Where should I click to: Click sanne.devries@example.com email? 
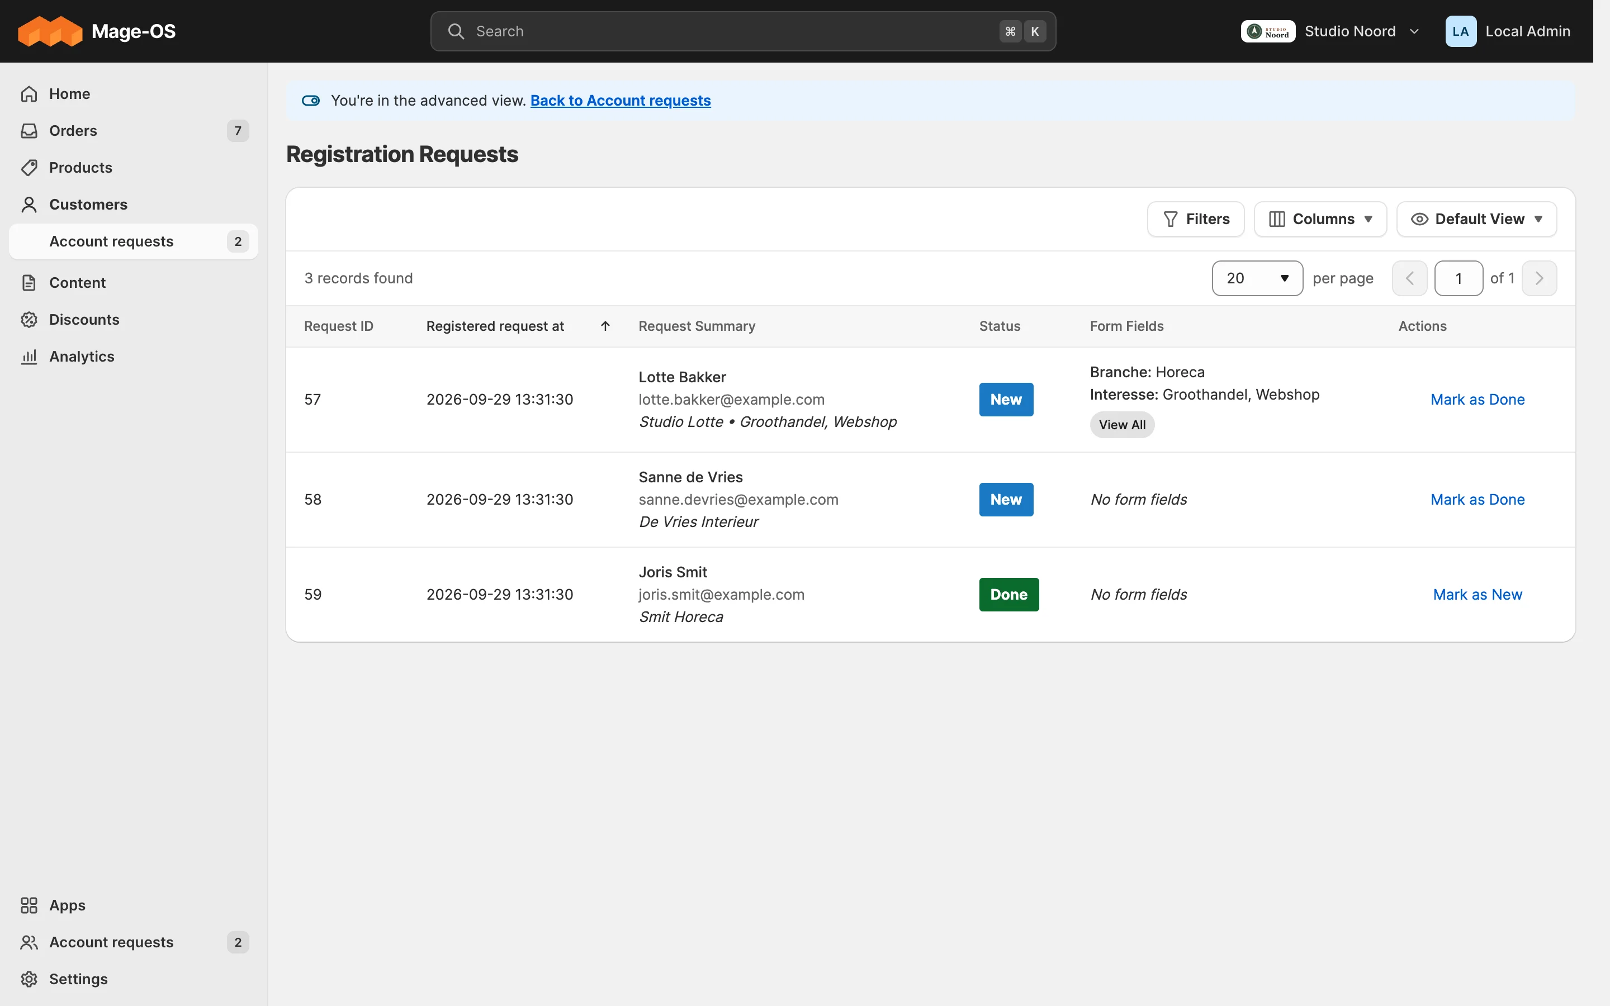(x=738, y=500)
